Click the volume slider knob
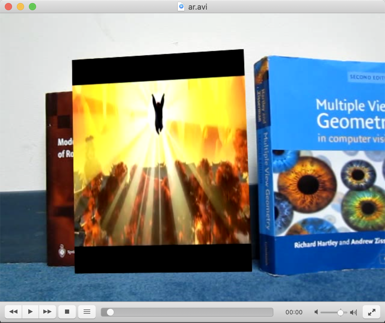 pyautogui.click(x=340, y=312)
